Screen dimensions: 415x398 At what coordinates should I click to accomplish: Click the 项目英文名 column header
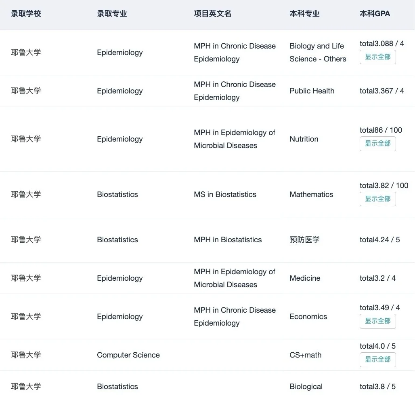point(212,13)
